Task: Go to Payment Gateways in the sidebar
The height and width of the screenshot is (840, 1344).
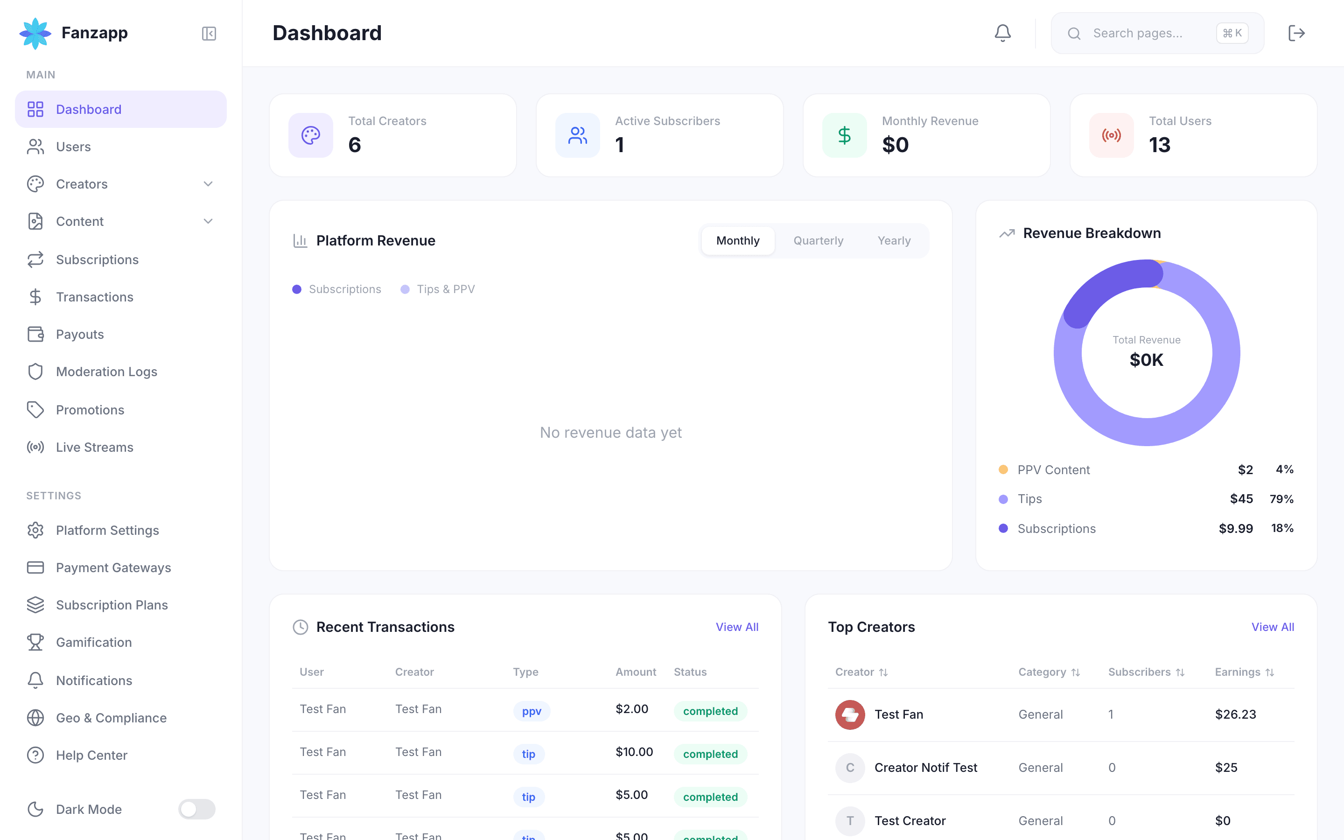Action: point(120,568)
